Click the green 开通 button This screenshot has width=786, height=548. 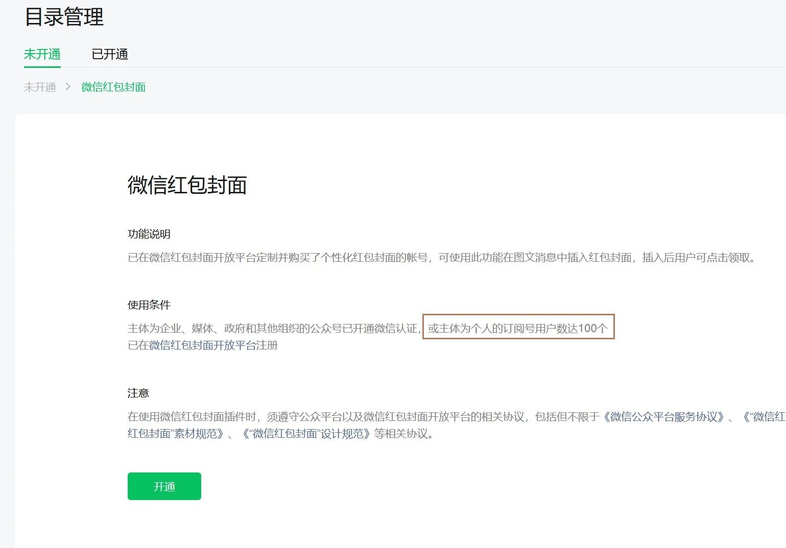pyautogui.click(x=164, y=486)
